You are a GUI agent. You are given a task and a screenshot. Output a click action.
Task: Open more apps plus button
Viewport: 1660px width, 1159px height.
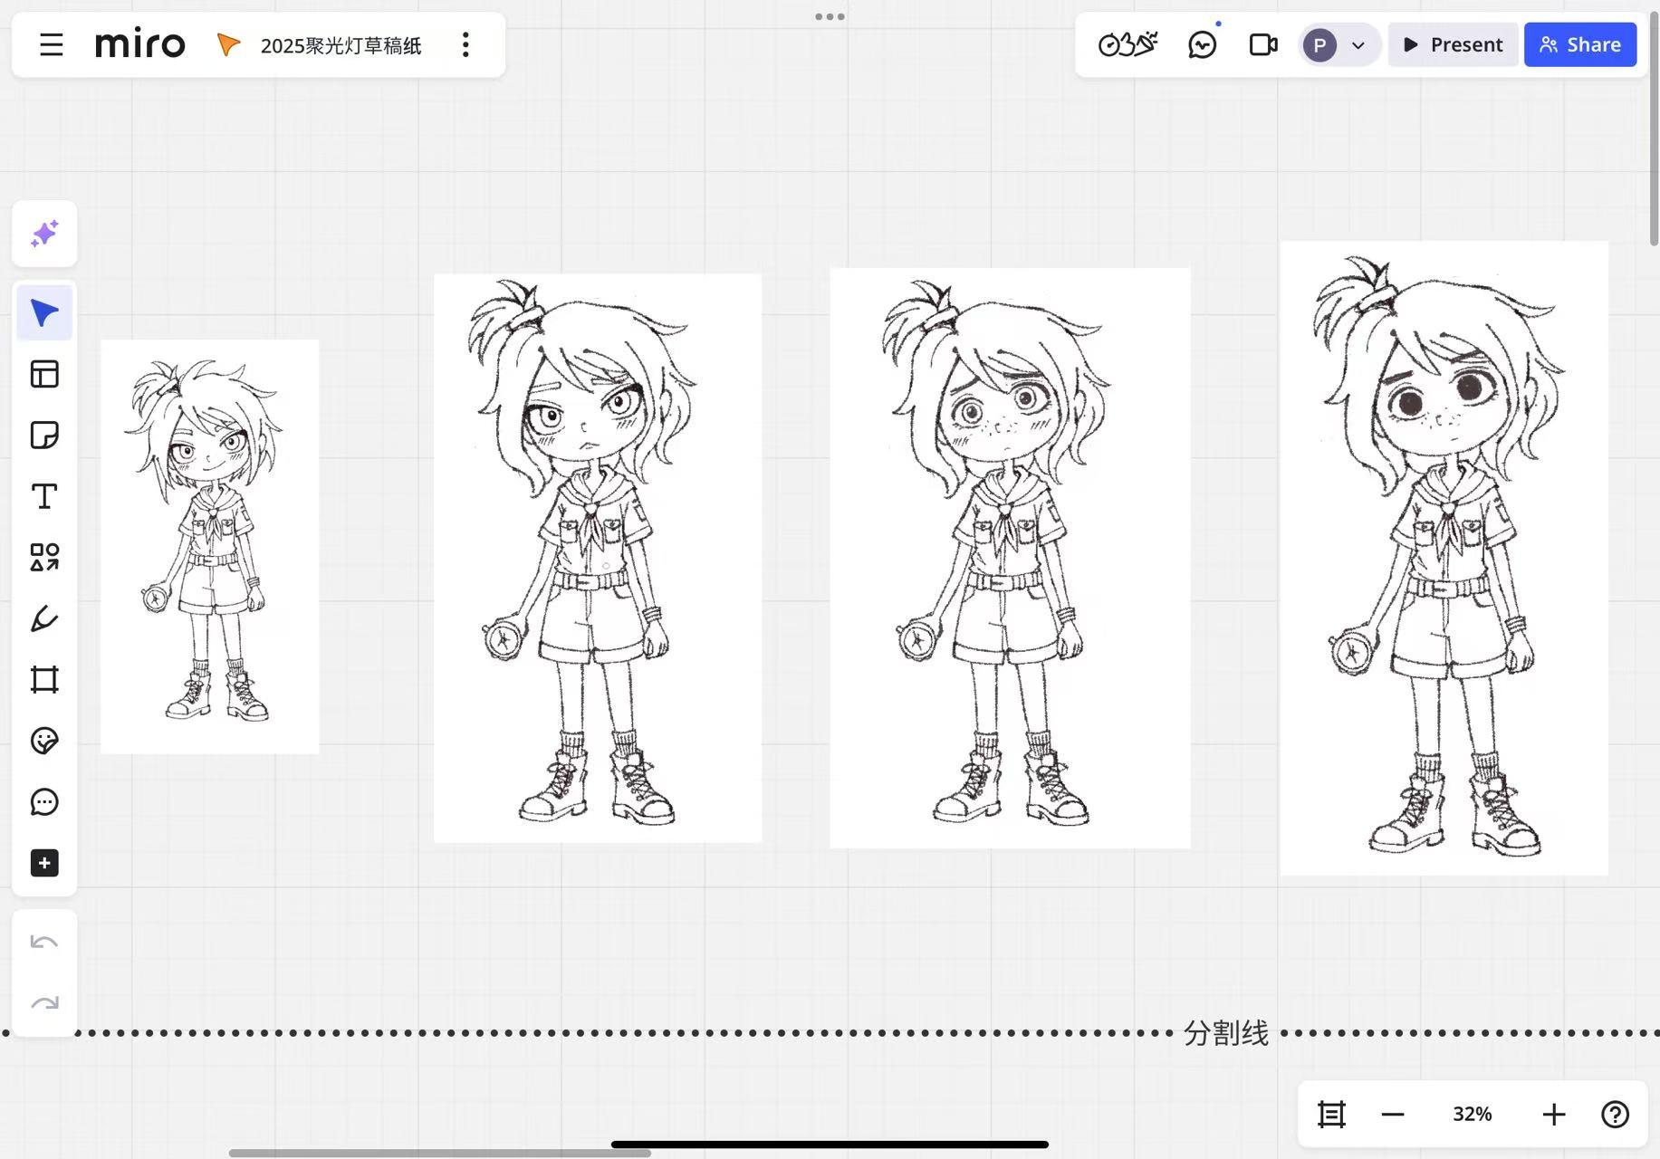click(x=44, y=863)
